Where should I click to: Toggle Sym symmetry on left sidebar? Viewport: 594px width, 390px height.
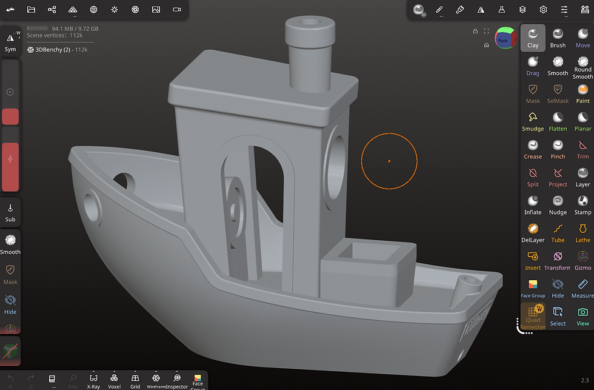[x=10, y=42]
